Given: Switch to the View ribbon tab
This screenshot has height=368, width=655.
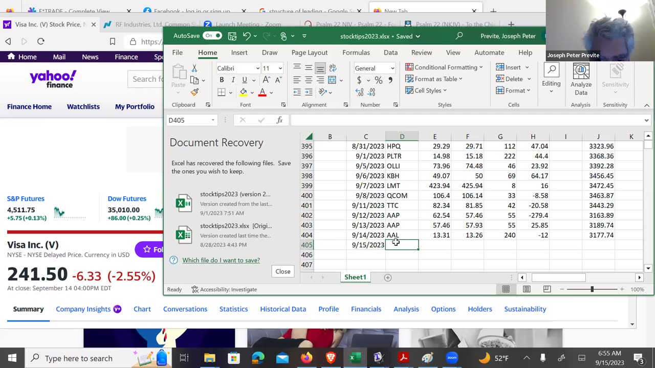Looking at the screenshot, I should (453, 52).
